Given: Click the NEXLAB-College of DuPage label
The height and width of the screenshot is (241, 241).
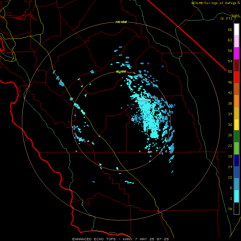Looking at the screenshot, I should pyautogui.click(x=214, y=3).
